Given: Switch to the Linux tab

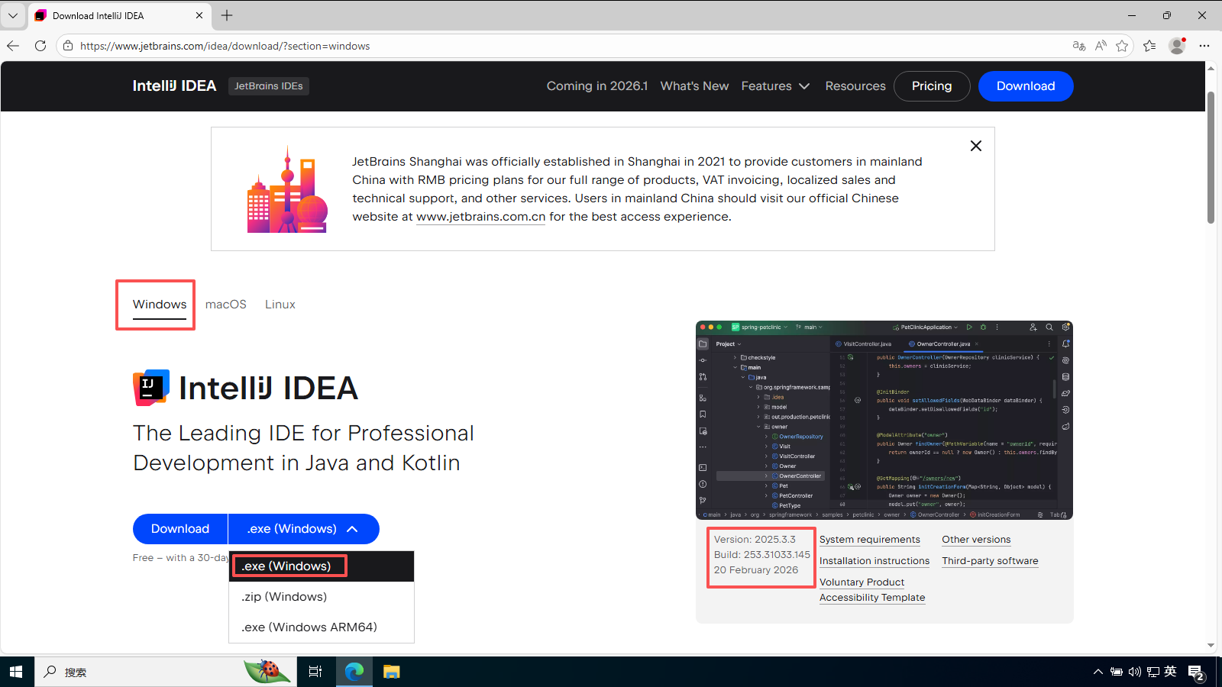Looking at the screenshot, I should click(280, 305).
